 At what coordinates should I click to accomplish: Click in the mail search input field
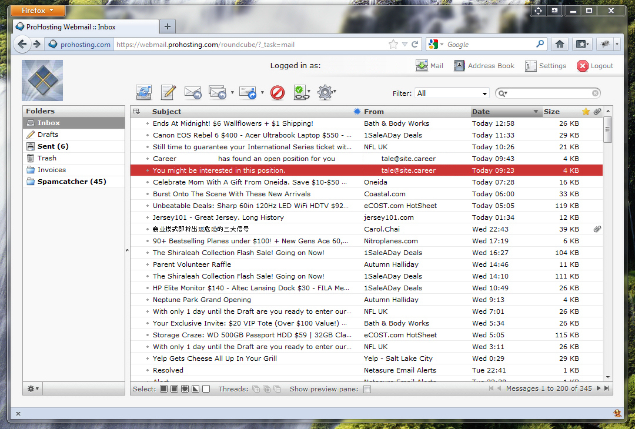(x=549, y=93)
